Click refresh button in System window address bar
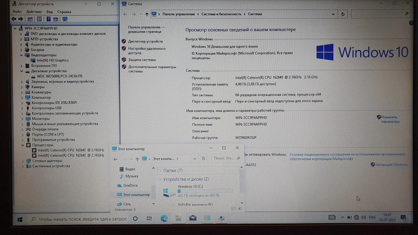418x235 pixels. (x=343, y=14)
